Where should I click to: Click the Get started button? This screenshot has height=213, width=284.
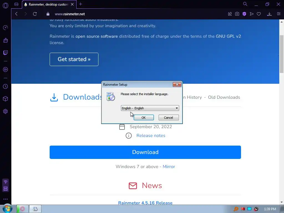(x=74, y=59)
